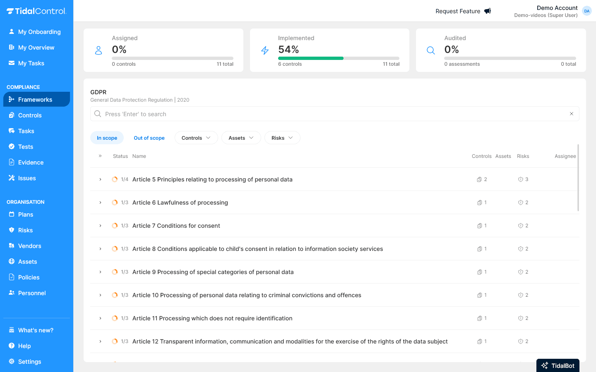Open the Assets filter dropdown
The width and height of the screenshot is (596, 372).
click(241, 137)
